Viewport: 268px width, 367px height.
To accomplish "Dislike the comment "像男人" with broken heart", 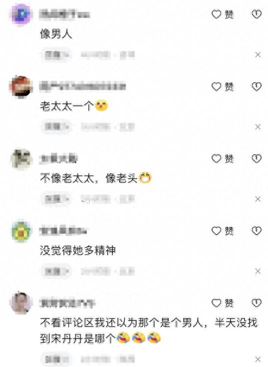I will [x=257, y=14].
